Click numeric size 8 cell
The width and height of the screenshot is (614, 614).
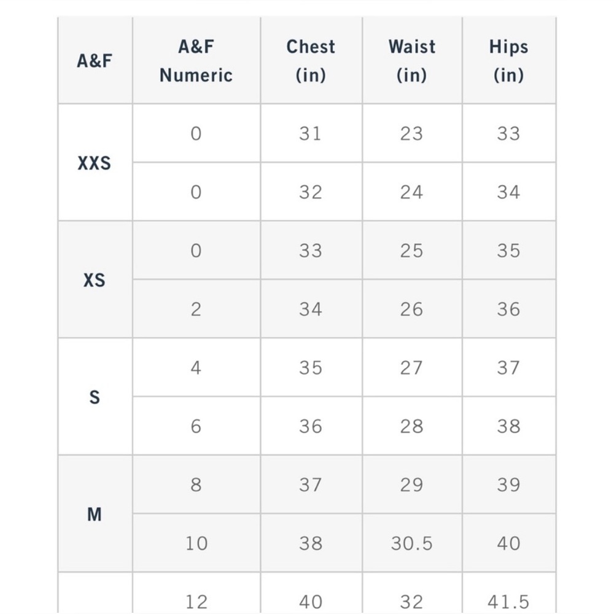(x=196, y=485)
